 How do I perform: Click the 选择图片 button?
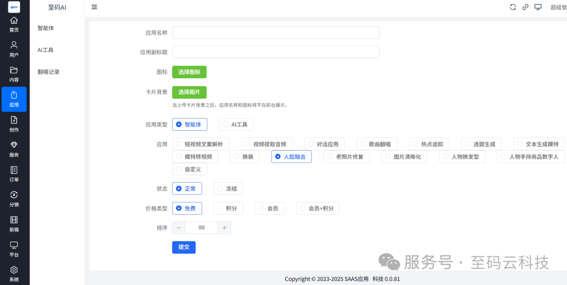[x=189, y=92]
